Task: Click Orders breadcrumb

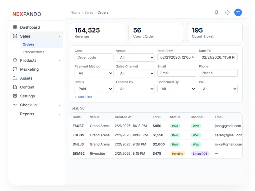Action: coord(103,12)
